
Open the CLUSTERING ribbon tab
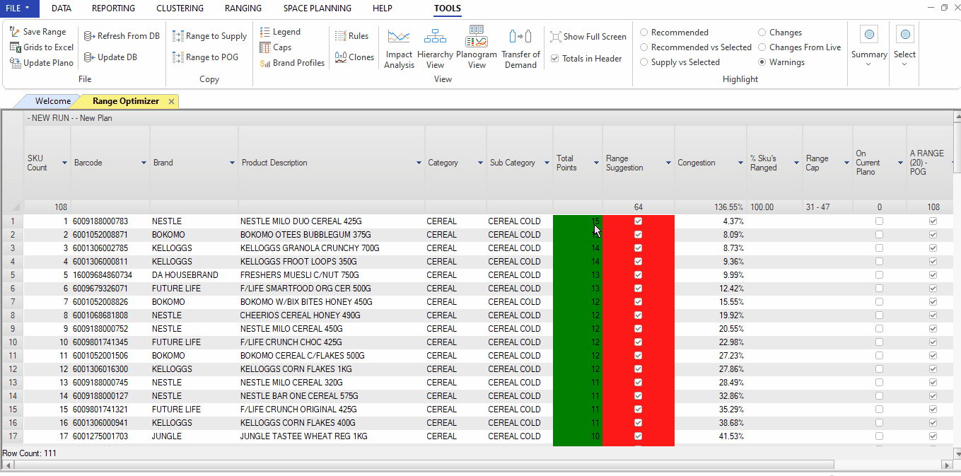coord(180,8)
